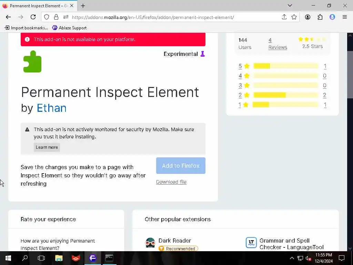This screenshot has height=265, width=353.
Task: Open File Explorer from taskbar
Action: [59, 258]
